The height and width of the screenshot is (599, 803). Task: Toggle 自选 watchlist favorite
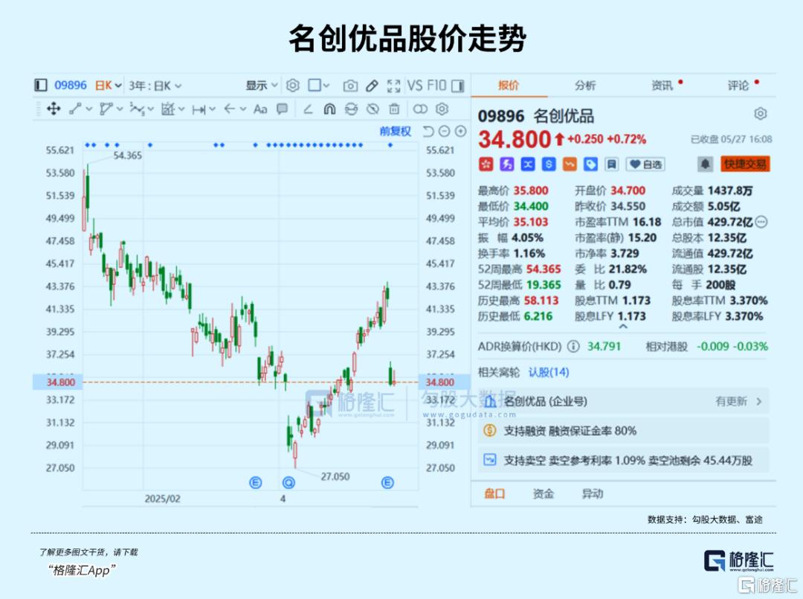[x=645, y=164]
